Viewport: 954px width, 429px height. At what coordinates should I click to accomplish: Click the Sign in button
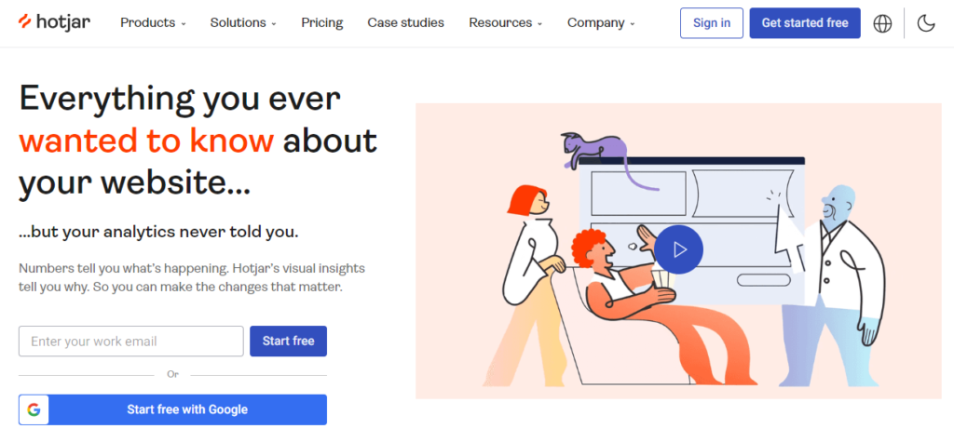point(712,23)
